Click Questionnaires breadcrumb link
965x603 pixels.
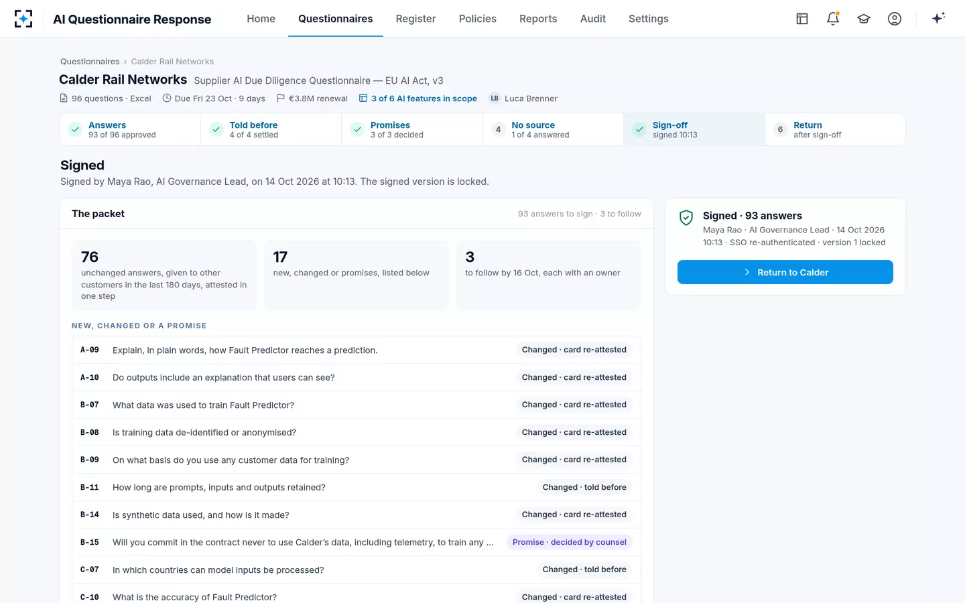(x=90, y=62)
